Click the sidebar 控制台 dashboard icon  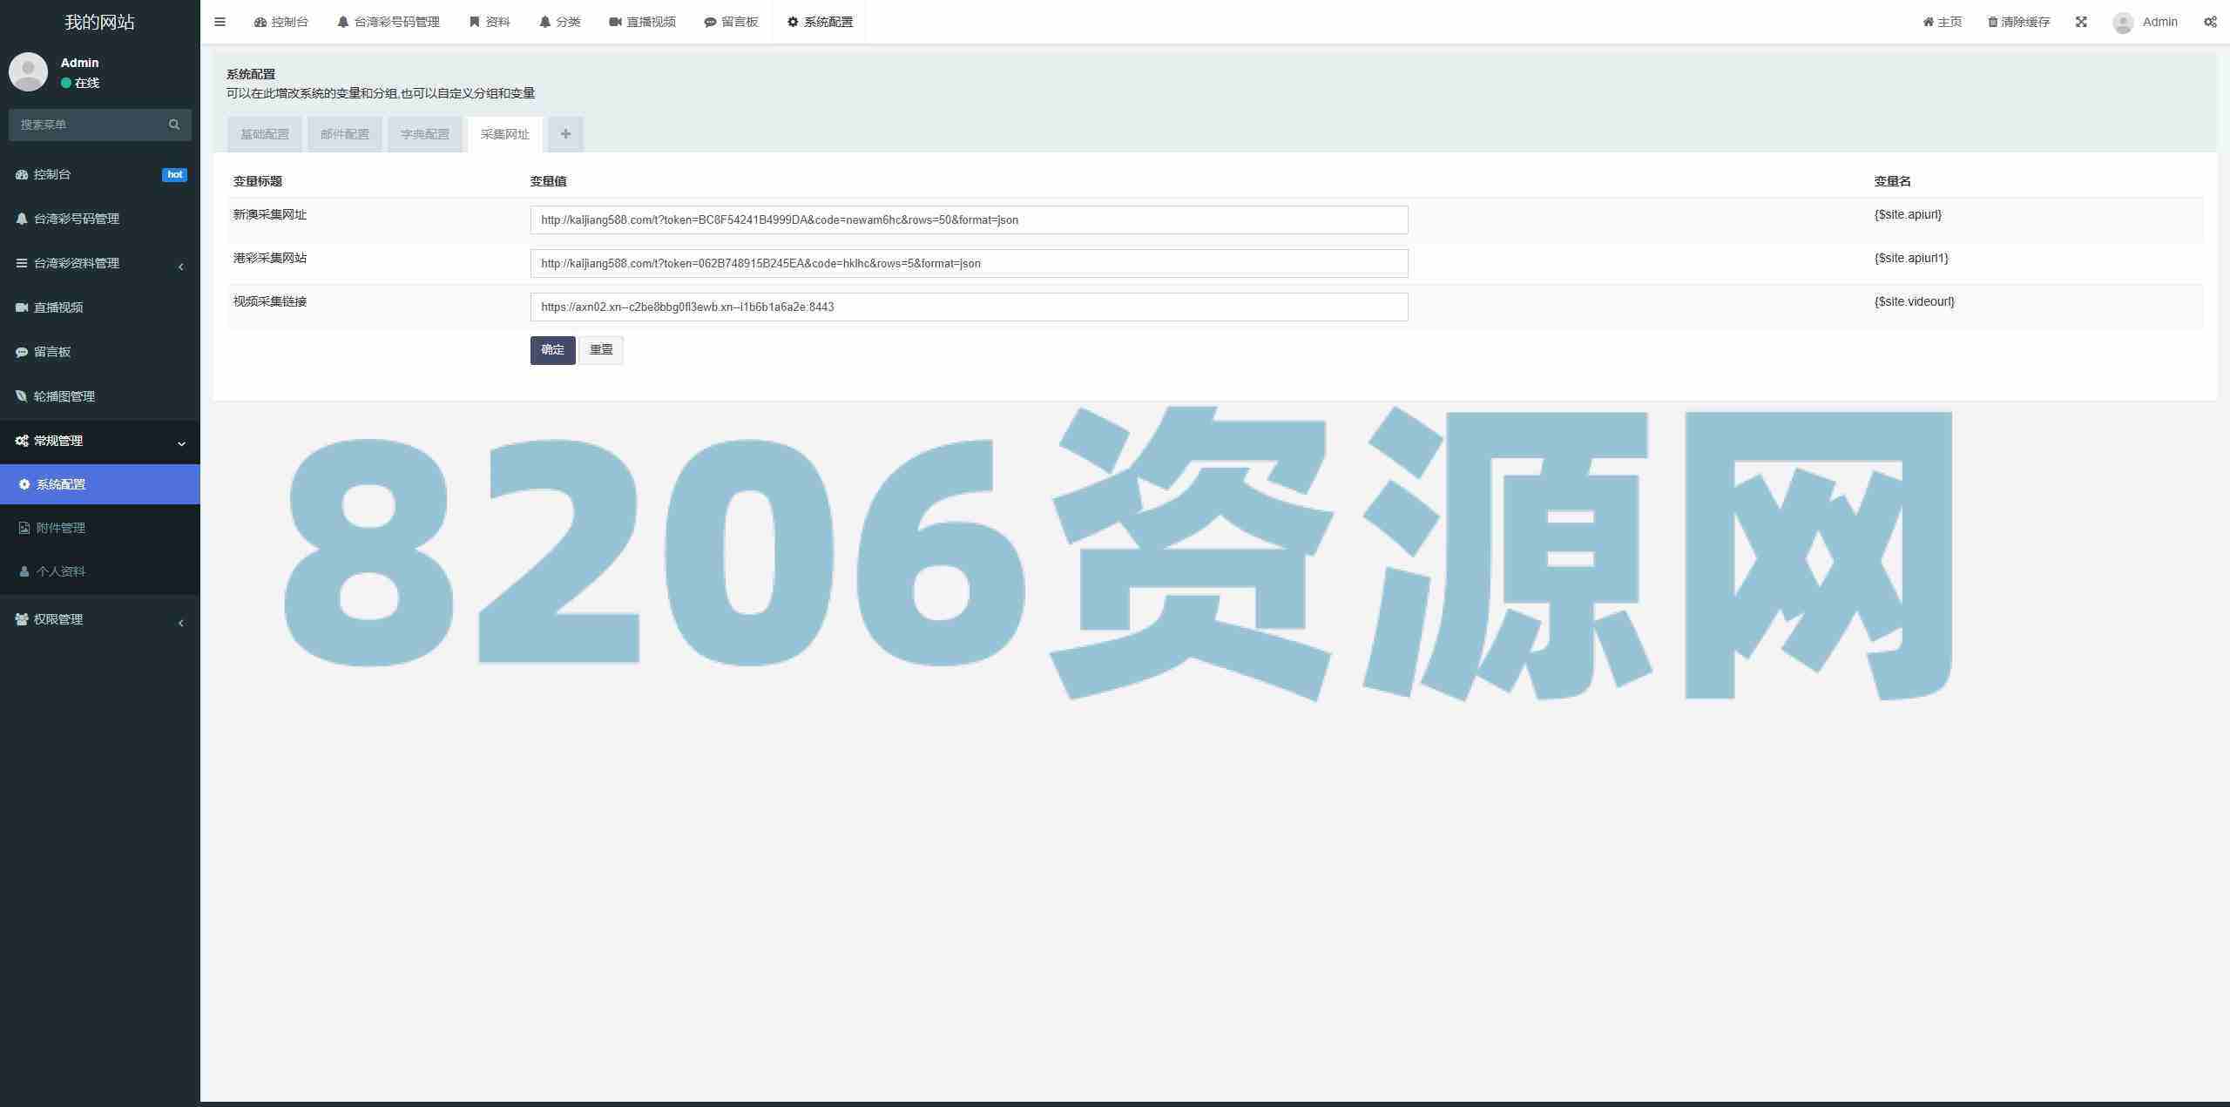[22, 174]
